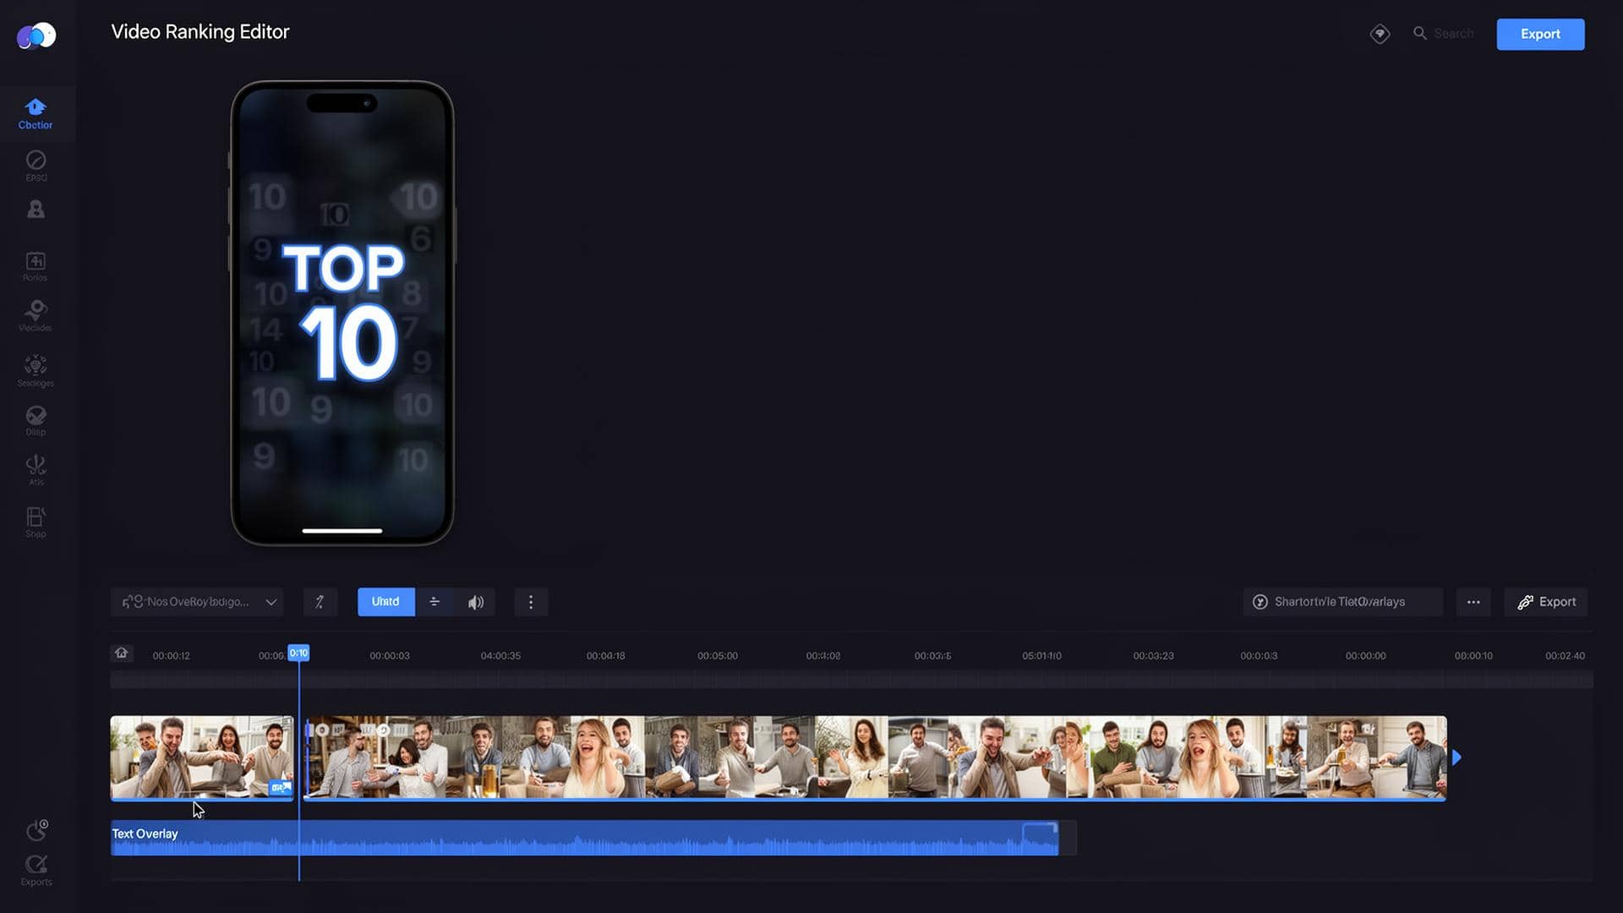The height and width of the screenshot is (913, 1623).
Task: Open the profile person icon in sidebar
Action: 36,210
